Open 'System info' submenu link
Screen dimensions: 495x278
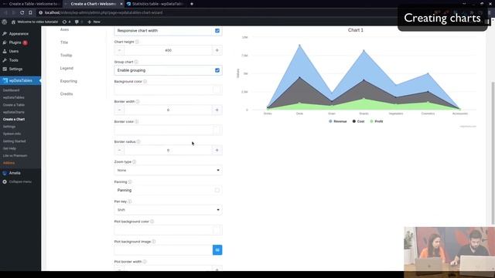point(12,134)
